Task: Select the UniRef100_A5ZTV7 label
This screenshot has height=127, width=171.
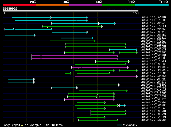Action: point(153,43)
